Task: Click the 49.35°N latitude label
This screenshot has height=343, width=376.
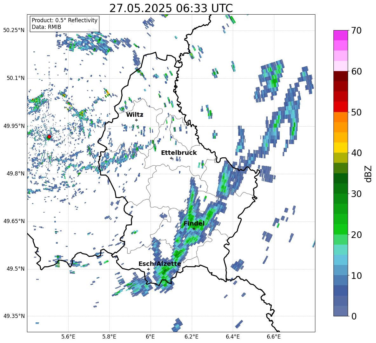Action: [x=14, y=316]
